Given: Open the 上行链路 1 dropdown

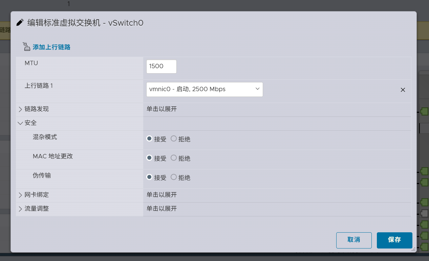Looking at the screenshot, I should click(205, 89).
